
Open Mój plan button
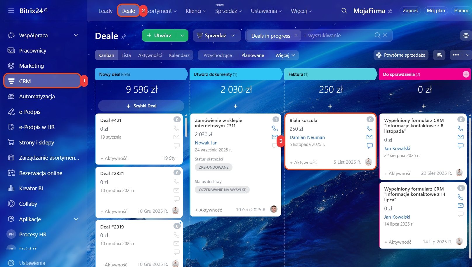pyautogui.click(x=436, y=11)
